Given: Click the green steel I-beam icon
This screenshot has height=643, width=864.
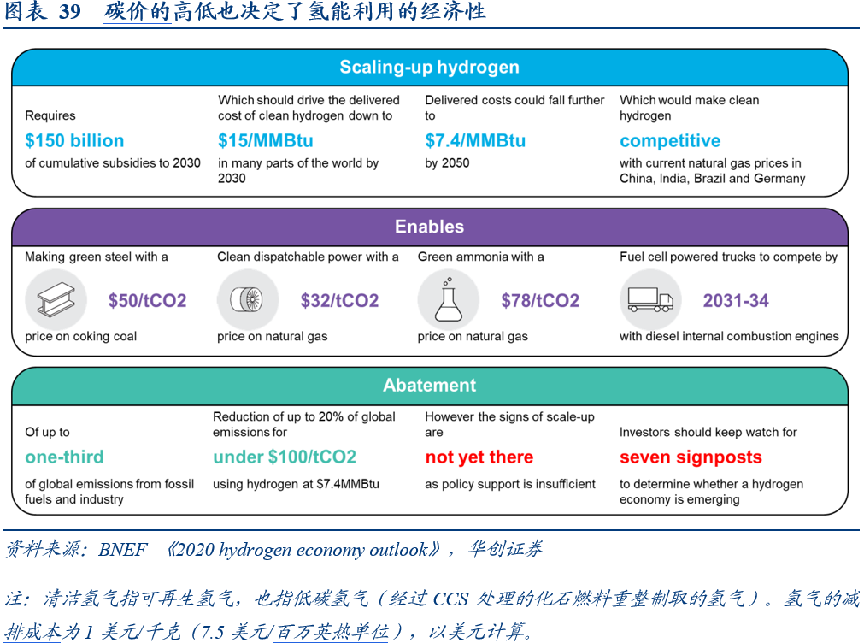Looking at the screenshot, I should click(x=56, y=300).
